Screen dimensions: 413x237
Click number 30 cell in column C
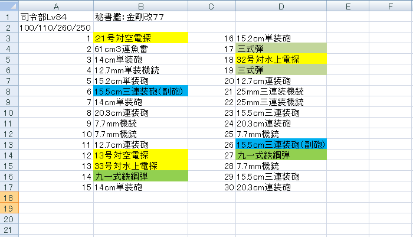click(x=212, y=187)
